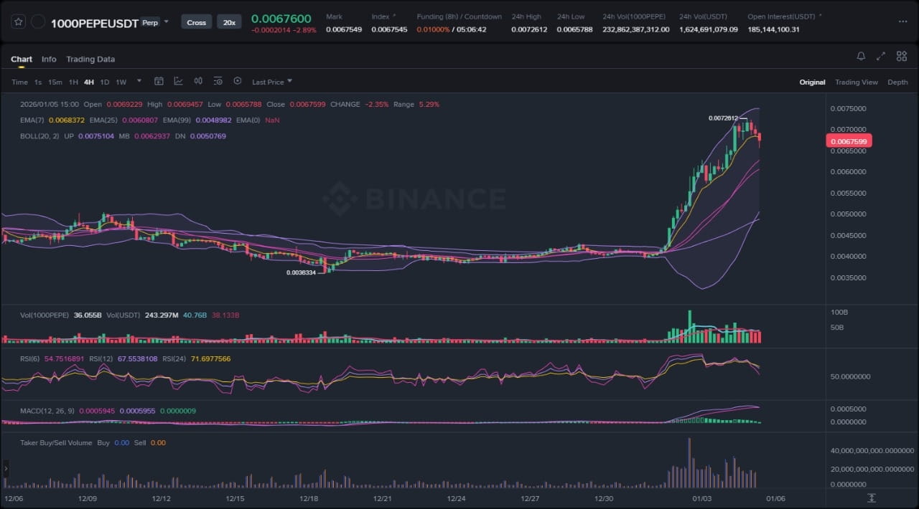
Task: Click the last price 0.0067600
Action: click(281, 19)
